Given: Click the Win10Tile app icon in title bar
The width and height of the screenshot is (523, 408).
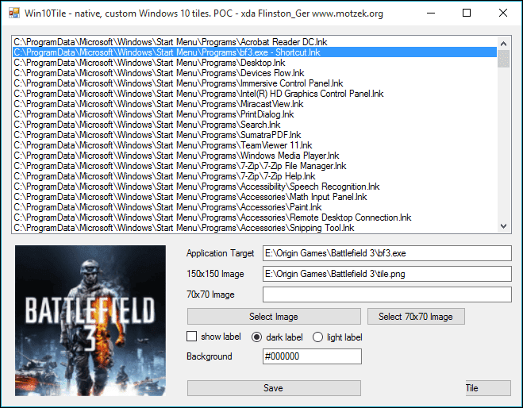Looking at the screenshot, I should tap(14, 13).
